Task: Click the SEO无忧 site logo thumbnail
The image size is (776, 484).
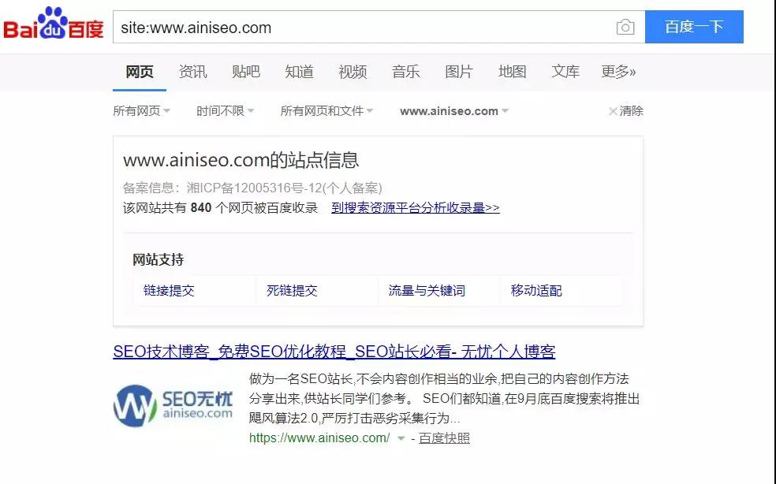Action: 173,406
